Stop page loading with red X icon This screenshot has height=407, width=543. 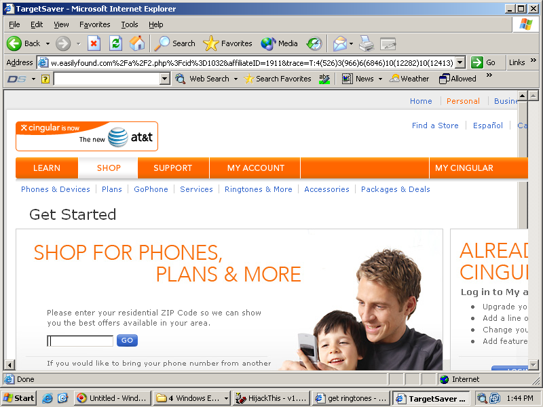(x=94, y=43)
